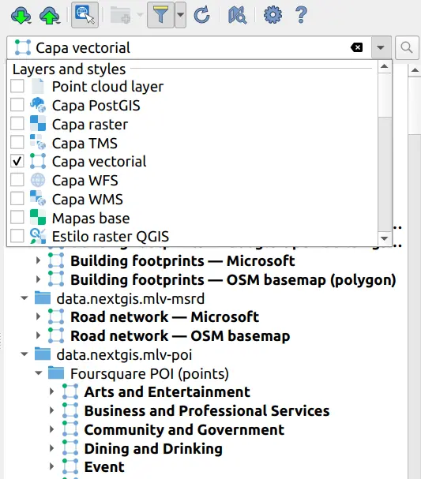Expand Dining and Drinking layer
The height and width of the screenshot is (479, 421).
point(51,448)
